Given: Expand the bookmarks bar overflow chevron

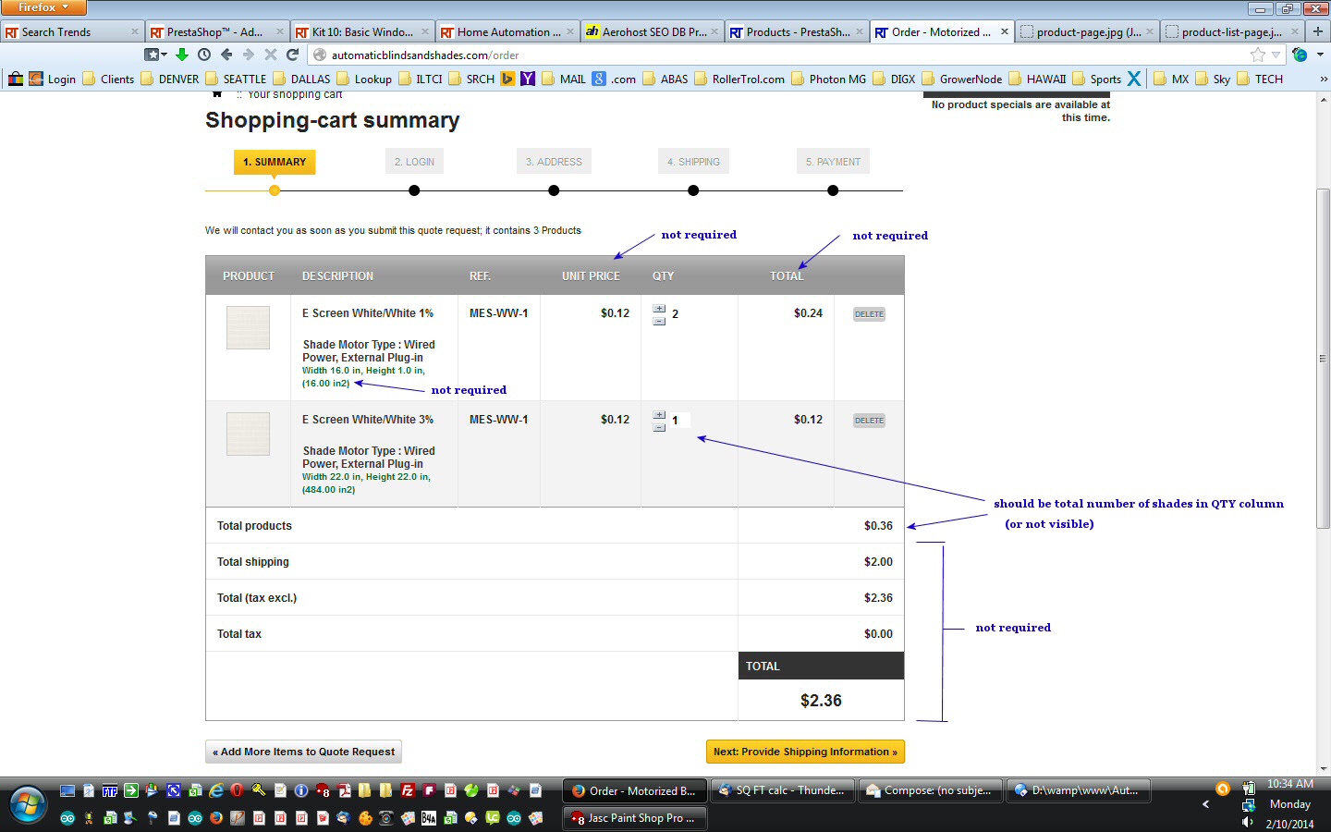Looking at the screenshot, I should coord(1323,79).
